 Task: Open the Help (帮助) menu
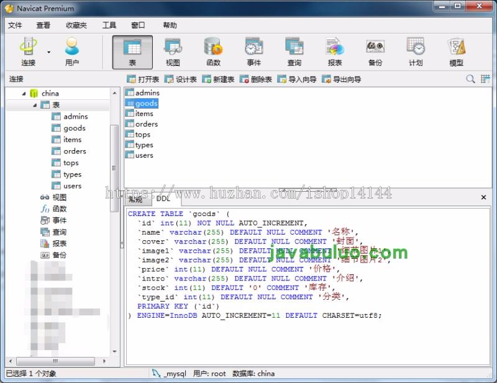(x=170, y=25)
